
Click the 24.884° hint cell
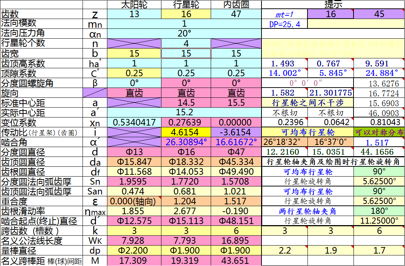click(x=379, y=73)
